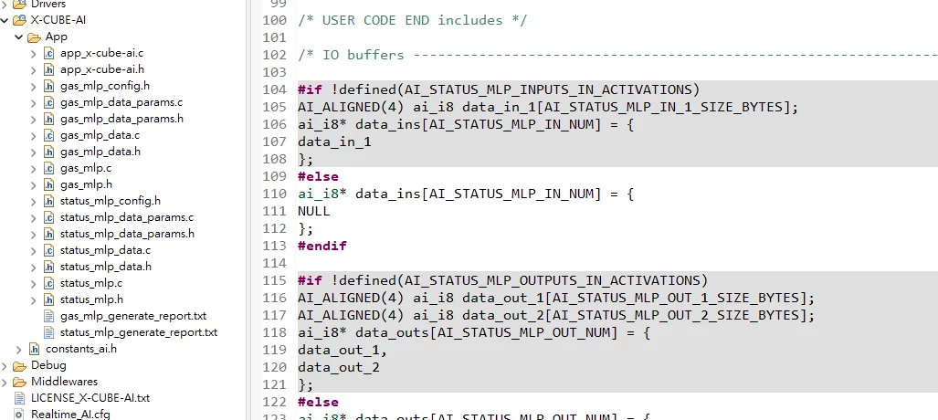Click #endif on line 113
Image resolution: width=938 pixels, height=420 pixels.
tap(321, 246)
